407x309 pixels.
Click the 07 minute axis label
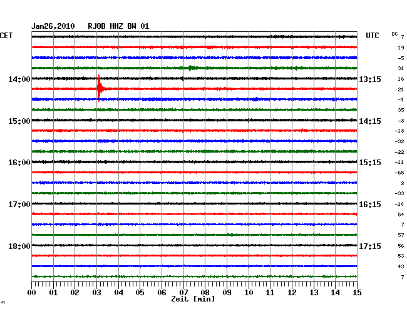pos(183,292)
